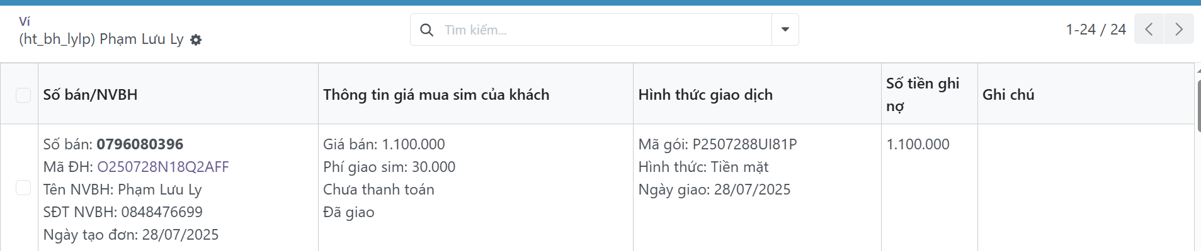Viewport: 1201px width, 251px height.
Task: Tick the checkbox for row 0796080396
Action: 23,188
